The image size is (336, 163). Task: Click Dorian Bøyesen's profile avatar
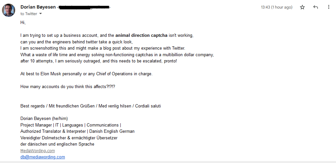point(9,10)
